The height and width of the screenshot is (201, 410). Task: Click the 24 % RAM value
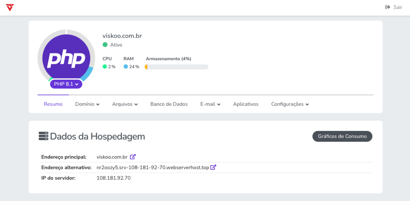(x=134, y=66)
